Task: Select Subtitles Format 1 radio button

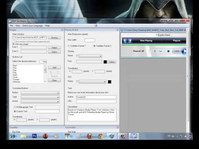Action: pos(69,46)
